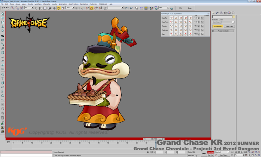Screen dimensions: 261x157
Task: Click the Undo arrow in main toolbar
Action: click(x=3, y=8)
